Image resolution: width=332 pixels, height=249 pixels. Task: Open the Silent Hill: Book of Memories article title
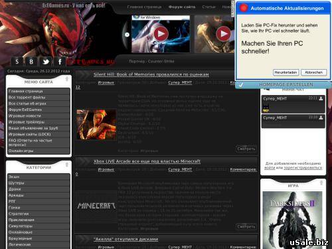151,74
